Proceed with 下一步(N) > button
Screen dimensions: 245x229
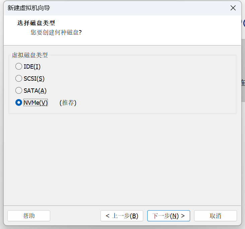click(x=169, y=216)
